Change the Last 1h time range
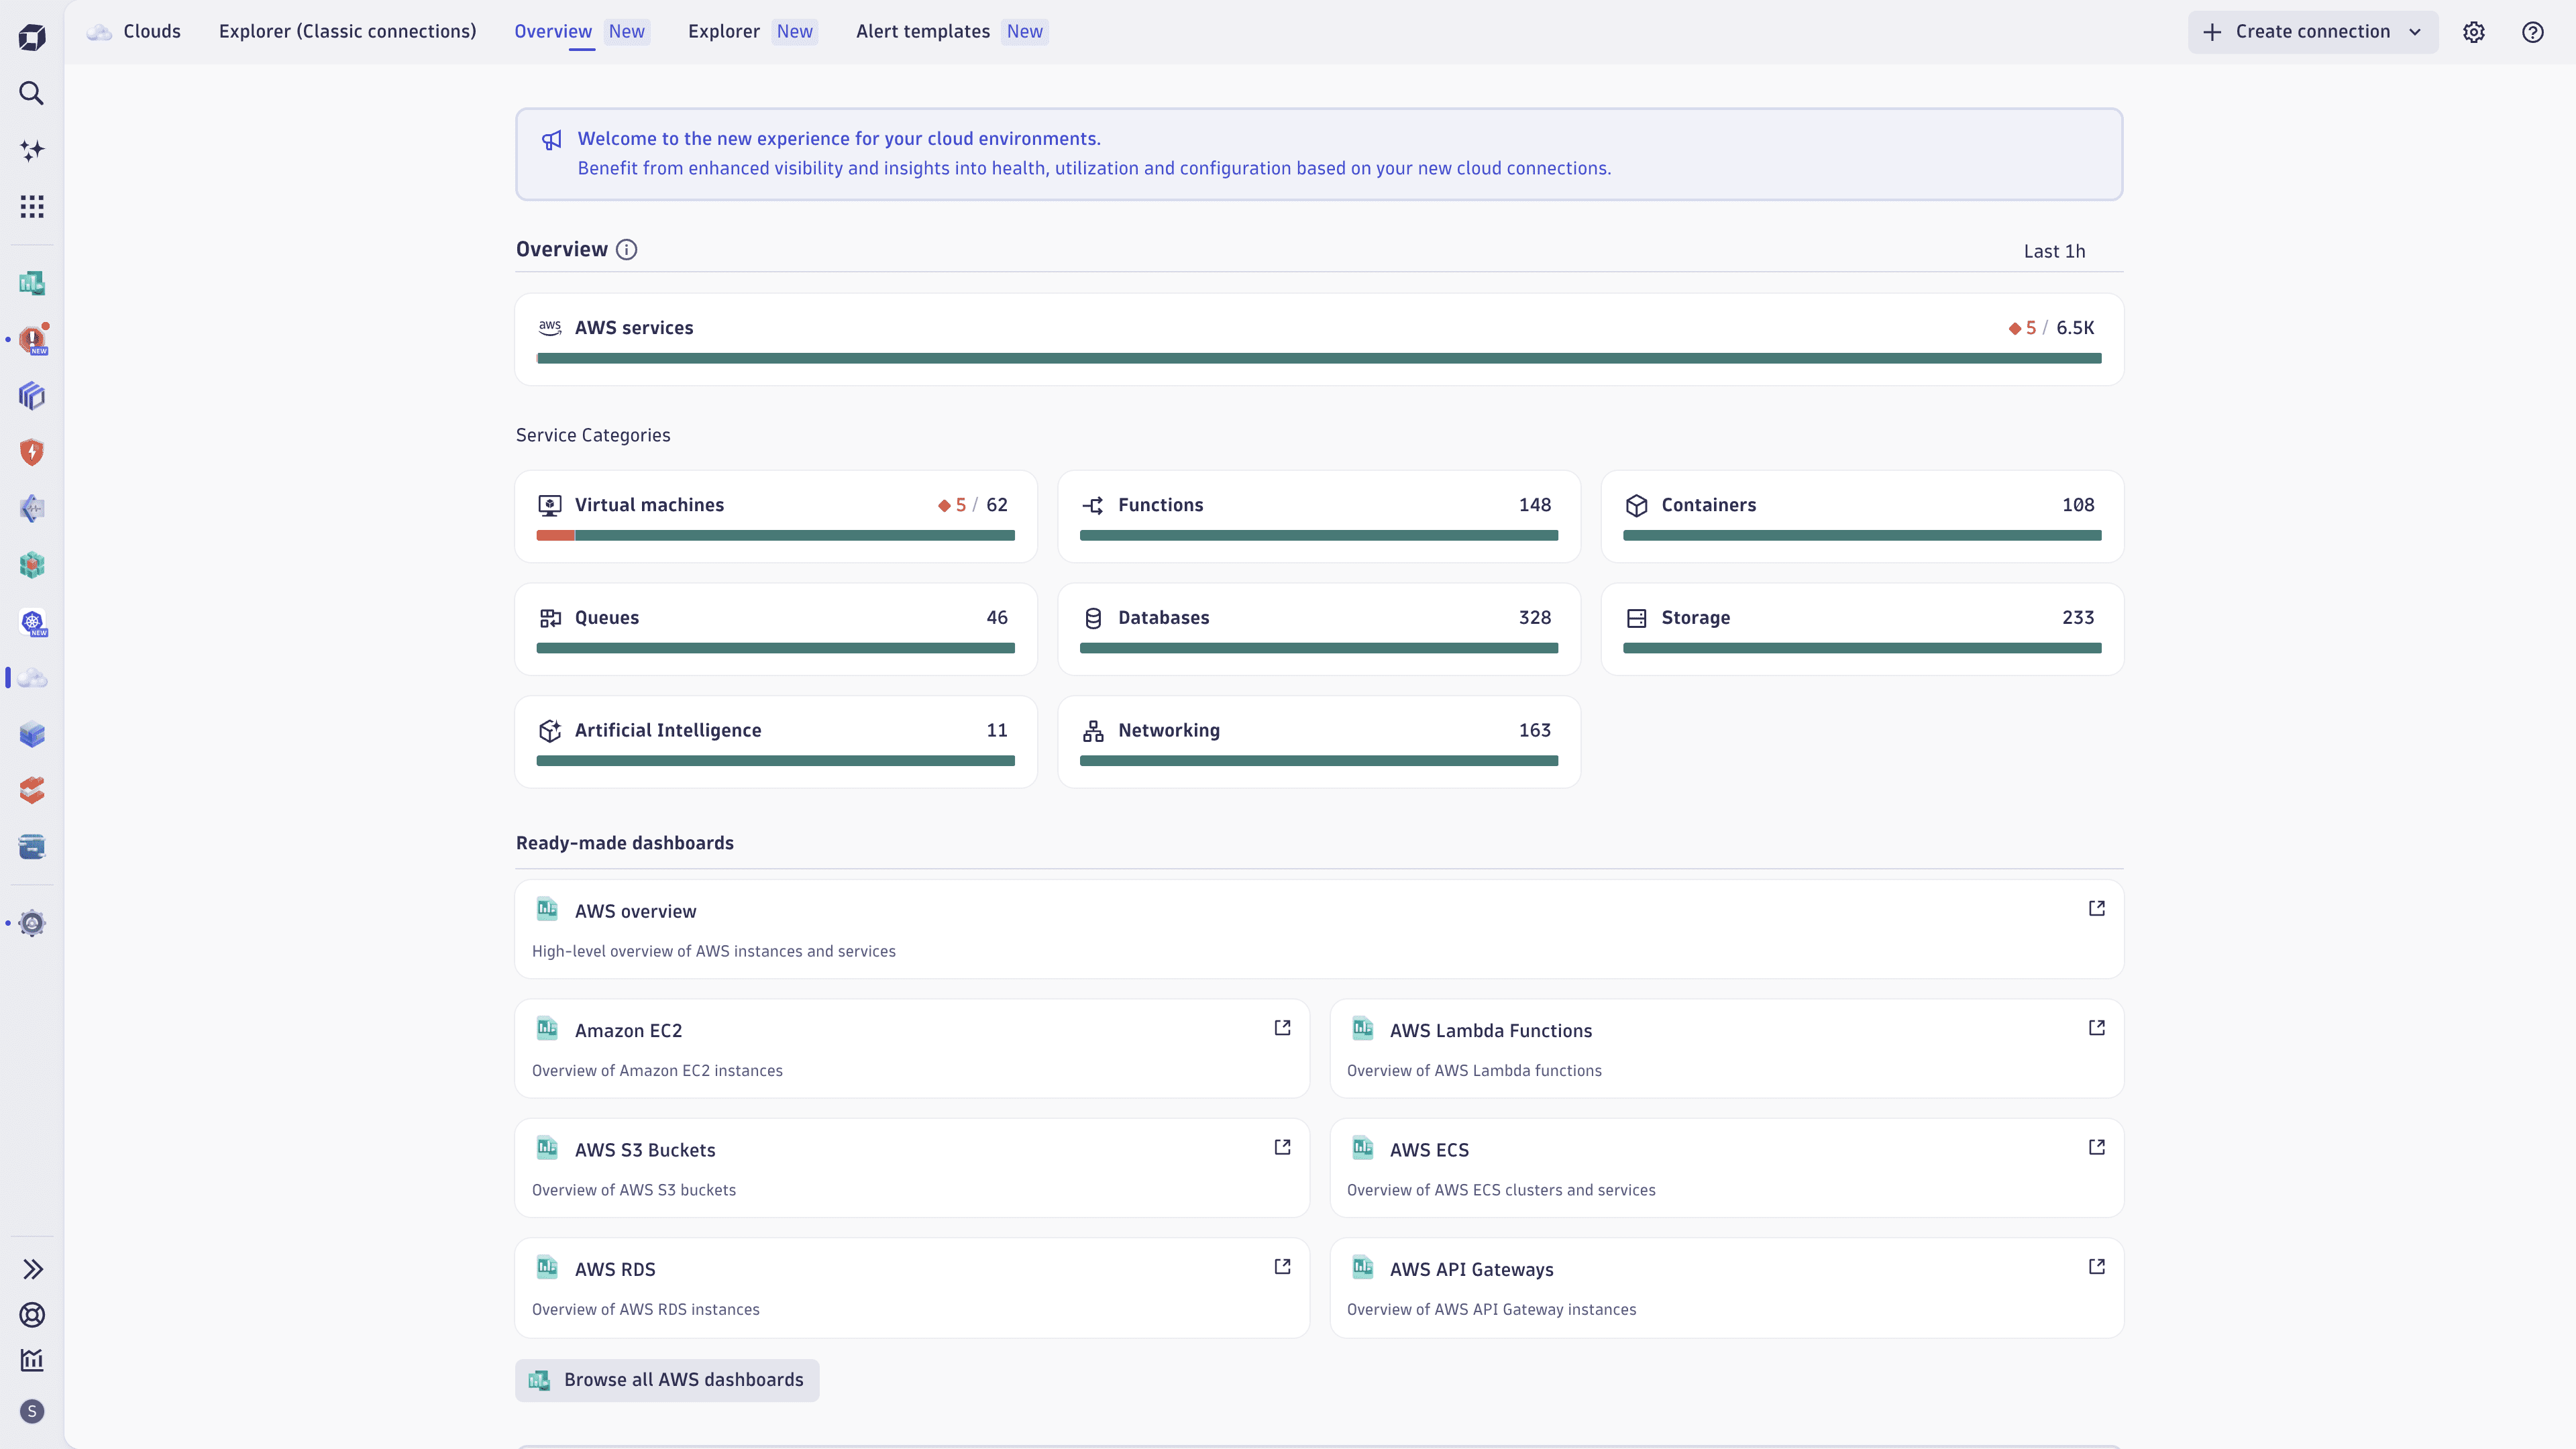The image size is (2576, 1449). 2054,250
